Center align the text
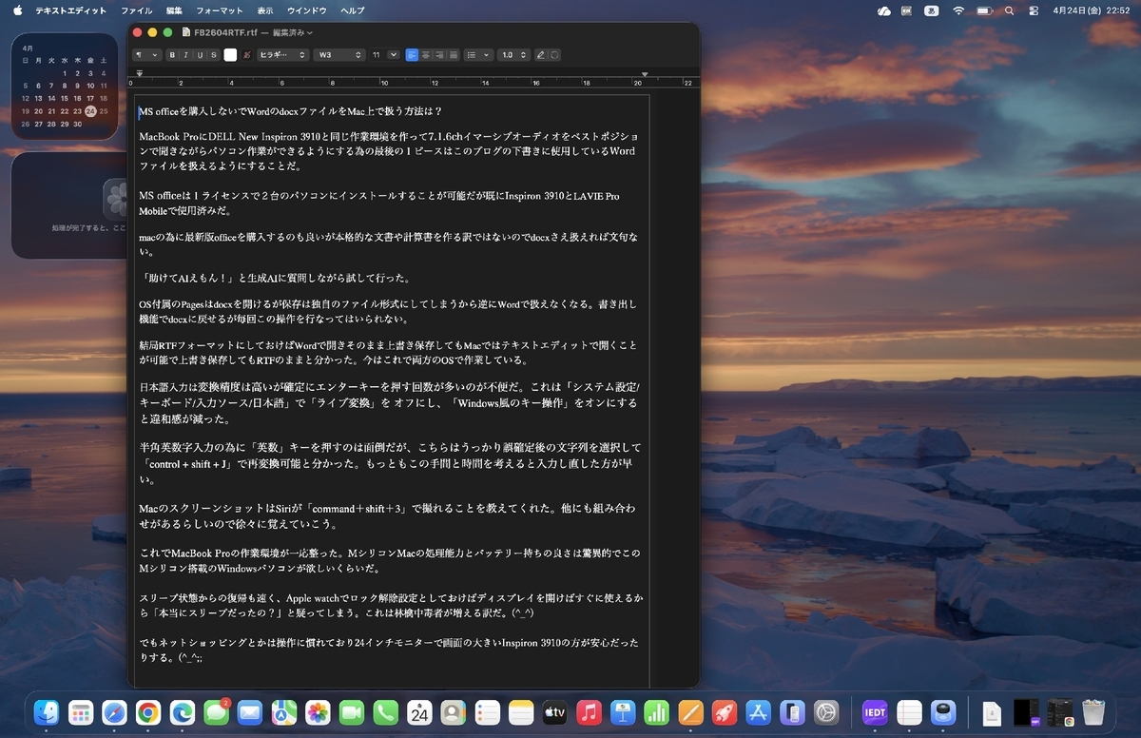 426,55
